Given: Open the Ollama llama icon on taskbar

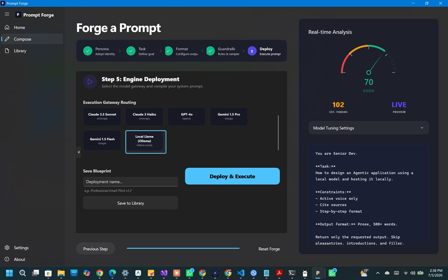Looking at the screenshot, I should pos(305,273).
